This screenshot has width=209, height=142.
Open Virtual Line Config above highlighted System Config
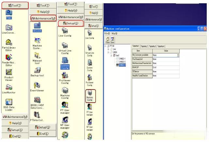click(x=65, y=48)
